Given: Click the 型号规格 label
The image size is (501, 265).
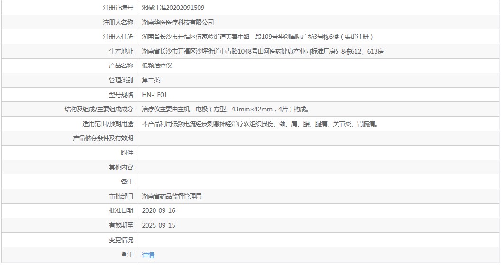Looking at the screenshot, I should (121, 95).
